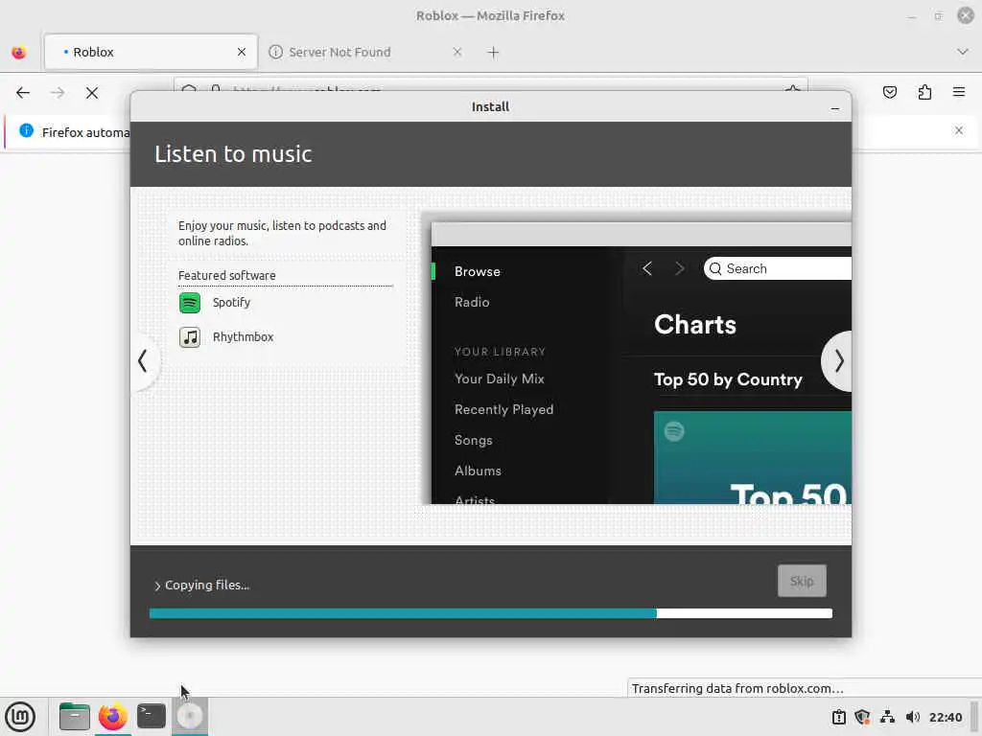Image resolution: width=982 pixels, height=736 pixels.
Task: Switch to the Roblox tab in Firefox
Action: click(151, 52)
